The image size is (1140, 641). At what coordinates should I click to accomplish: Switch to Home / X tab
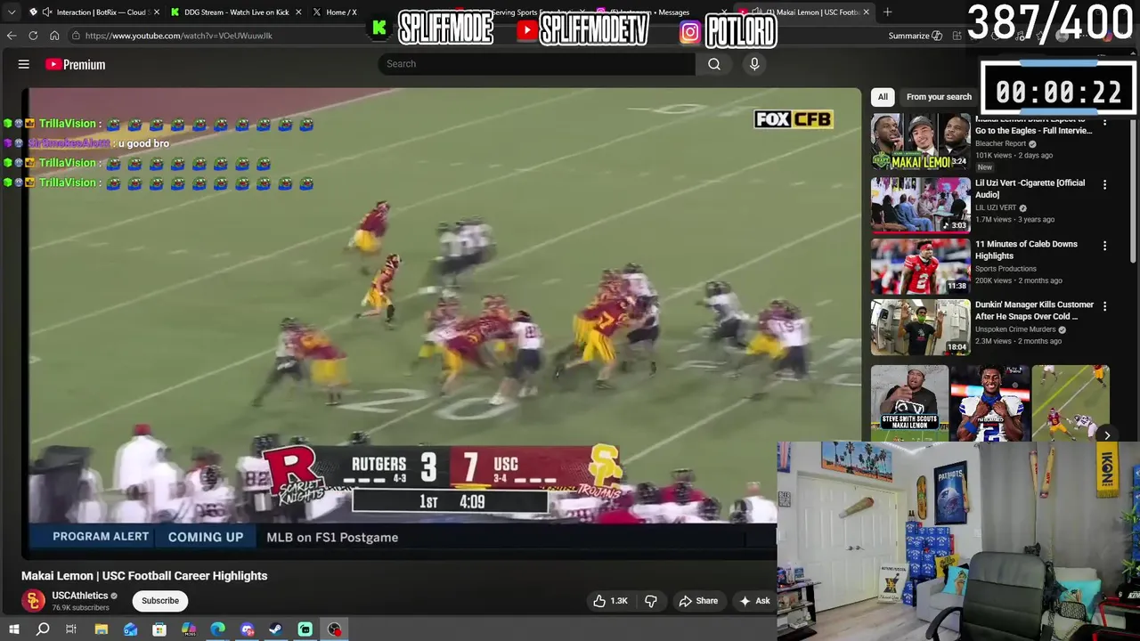(x=341, y=12)
